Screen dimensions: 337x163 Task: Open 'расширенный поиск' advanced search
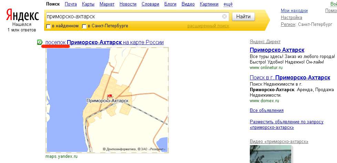pyautogui.click(x=208, y=26)
